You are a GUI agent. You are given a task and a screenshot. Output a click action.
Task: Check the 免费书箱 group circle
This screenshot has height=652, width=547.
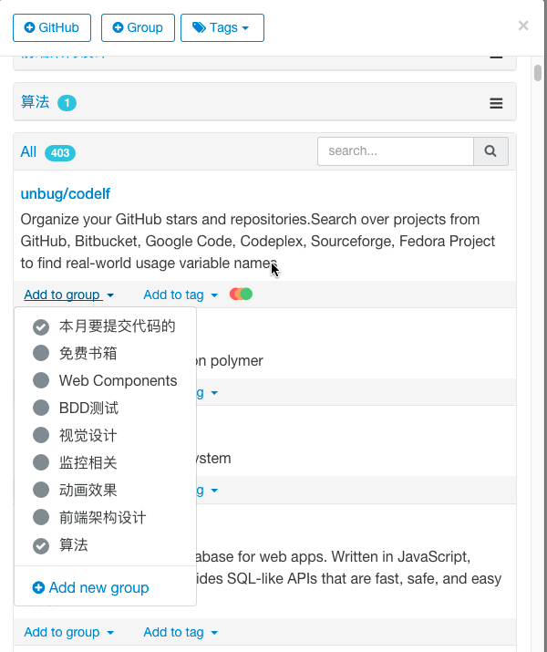tap(41, 354)
